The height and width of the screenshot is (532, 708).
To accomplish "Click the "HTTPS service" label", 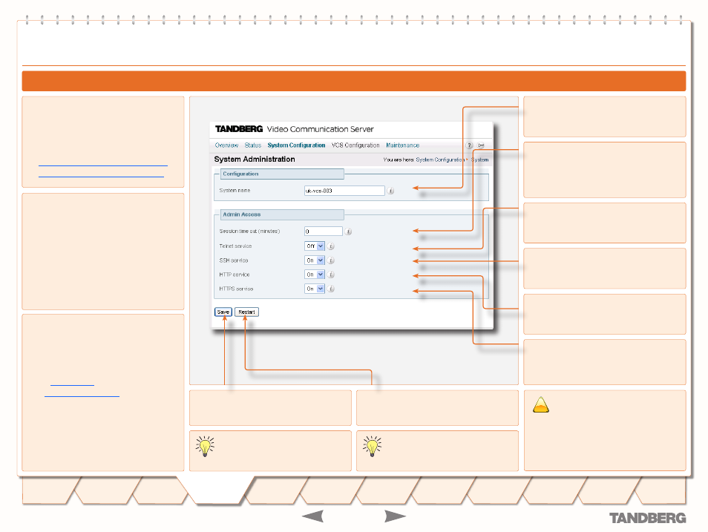I will coord(237,289).
